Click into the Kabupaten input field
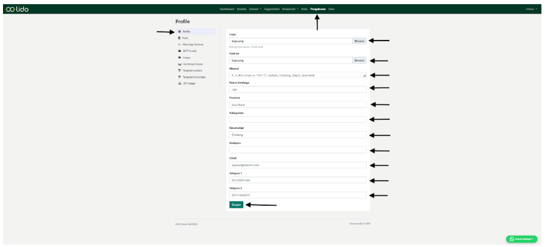545x247 pixels. (x=298, y=119)
